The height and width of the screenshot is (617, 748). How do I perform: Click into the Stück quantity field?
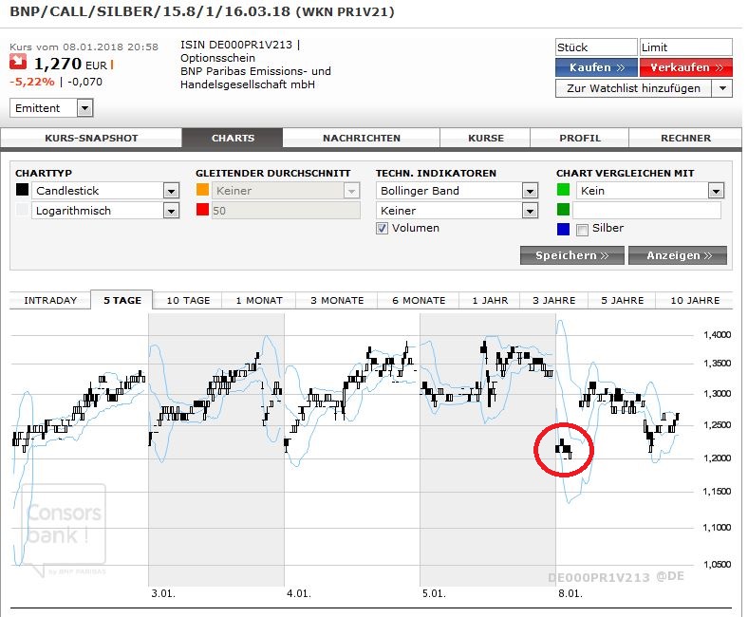[596, 47]
